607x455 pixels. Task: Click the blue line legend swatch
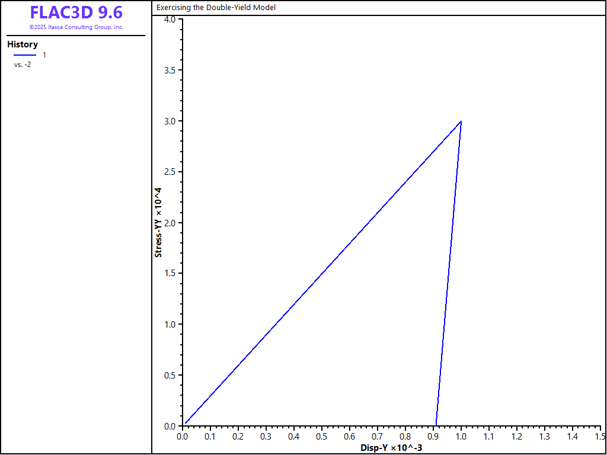(24, 55)
